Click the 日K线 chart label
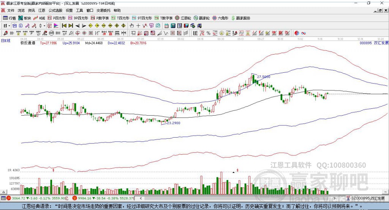This screenshot has height=210, width=389. pyautogui.click(x=6, y=41)
